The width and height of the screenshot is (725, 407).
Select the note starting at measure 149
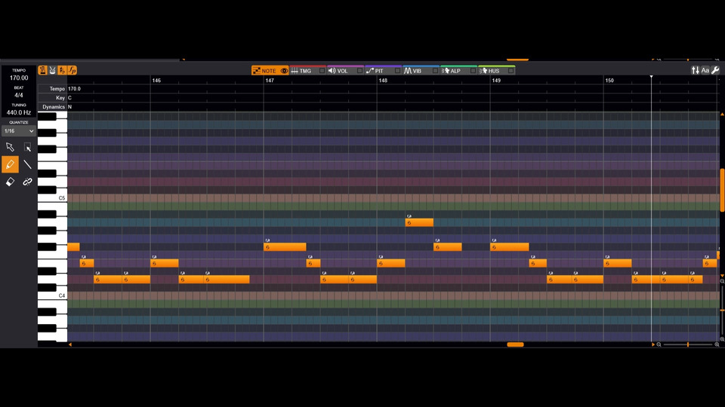pos(510,247)
